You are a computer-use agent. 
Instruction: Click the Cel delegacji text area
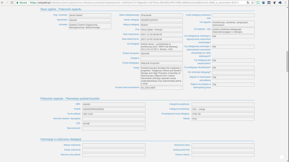tap(162, 47)
